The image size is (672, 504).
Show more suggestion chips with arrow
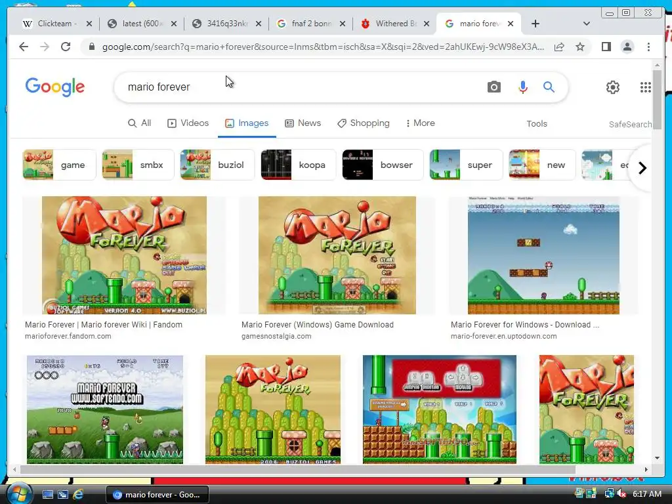642,168
